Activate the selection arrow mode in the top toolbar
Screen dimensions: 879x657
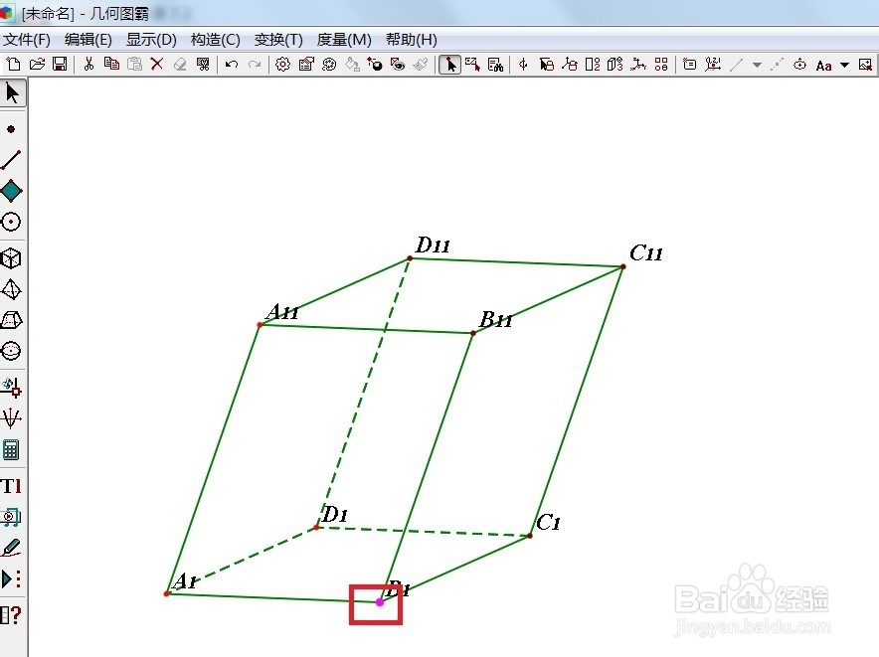[449, 65]
